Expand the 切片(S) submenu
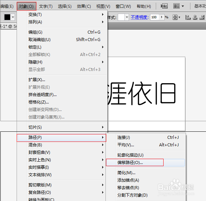Screen dimensions: 206x201 click(x=67, y=127)
